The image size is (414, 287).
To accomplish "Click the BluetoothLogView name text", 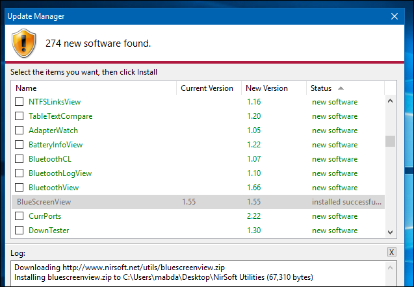I will [x=60, y=173].
